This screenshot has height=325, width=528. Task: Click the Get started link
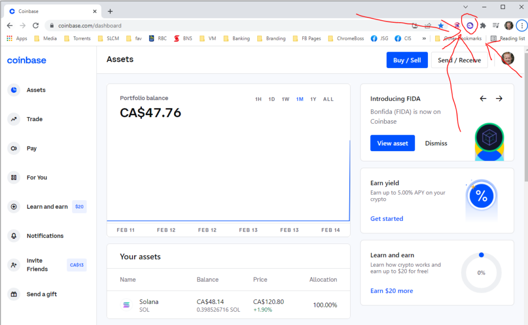387,219
